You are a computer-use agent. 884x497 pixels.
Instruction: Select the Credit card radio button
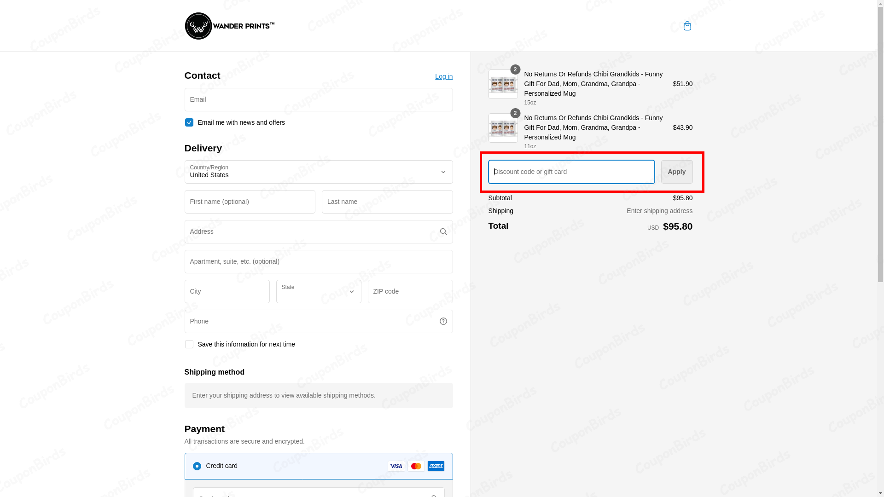[x=197, y=466]
